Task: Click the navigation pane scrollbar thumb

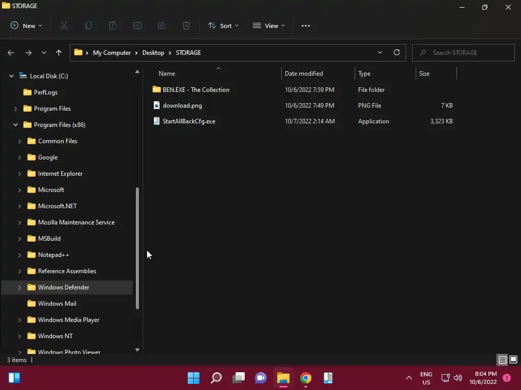Action: click(x=137, y=248)
